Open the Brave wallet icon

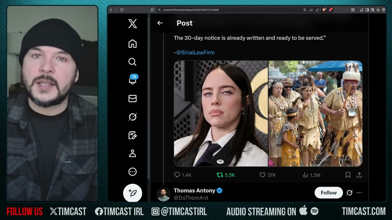(372, 10)
